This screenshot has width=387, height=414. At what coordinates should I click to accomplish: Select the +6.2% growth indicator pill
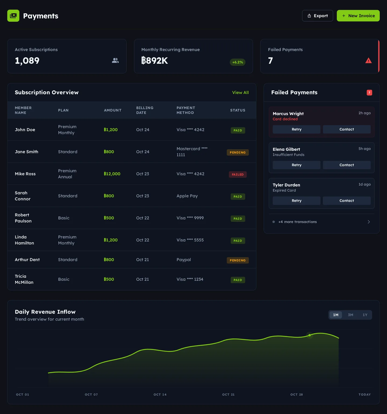point(237,62)
